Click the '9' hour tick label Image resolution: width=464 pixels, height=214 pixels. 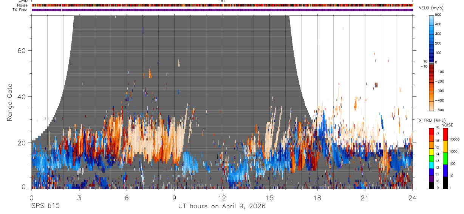pyautogui.click(x=174, y=198)
